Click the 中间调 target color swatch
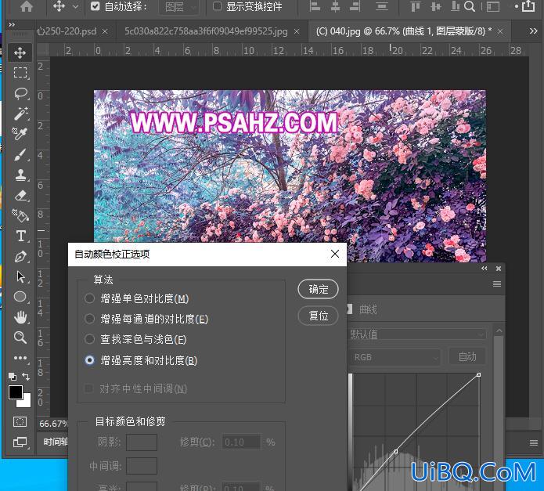Image resolution: width=544 pixels, height=491 pixels. pos(142,466)
